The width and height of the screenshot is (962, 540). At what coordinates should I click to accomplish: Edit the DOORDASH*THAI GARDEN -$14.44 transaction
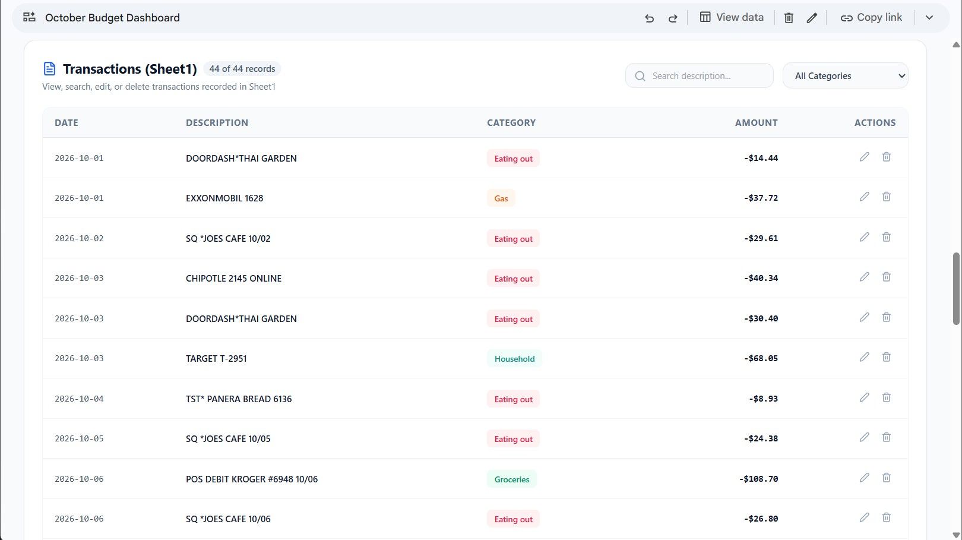pos(864,157)
